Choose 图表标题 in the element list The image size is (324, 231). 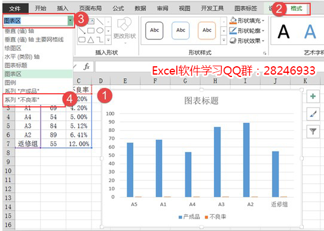38,65
